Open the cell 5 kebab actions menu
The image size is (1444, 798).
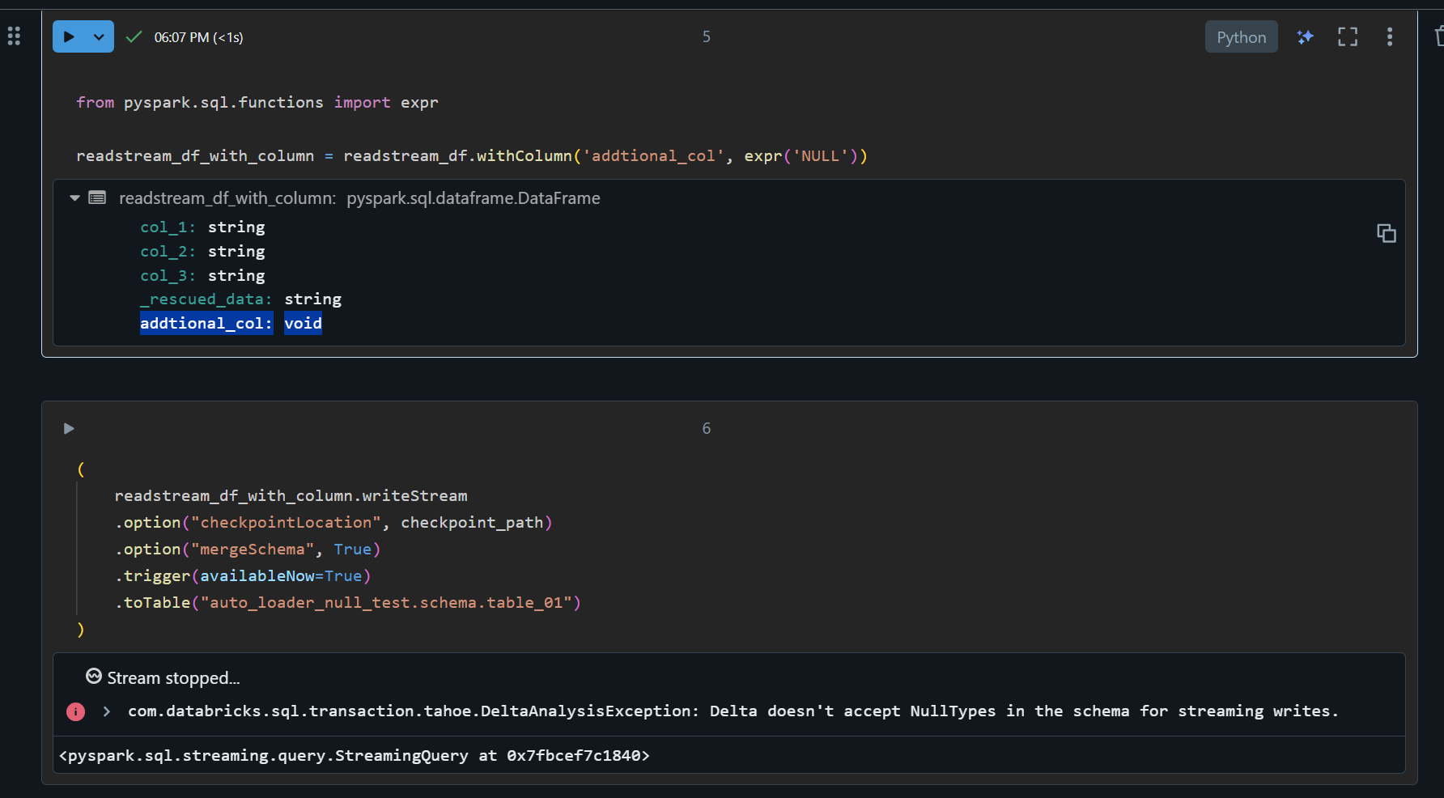pos(1390,36)
